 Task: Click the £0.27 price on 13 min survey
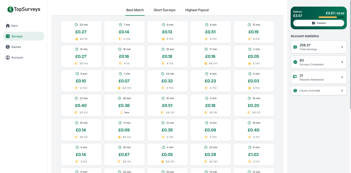coord(81,57)
